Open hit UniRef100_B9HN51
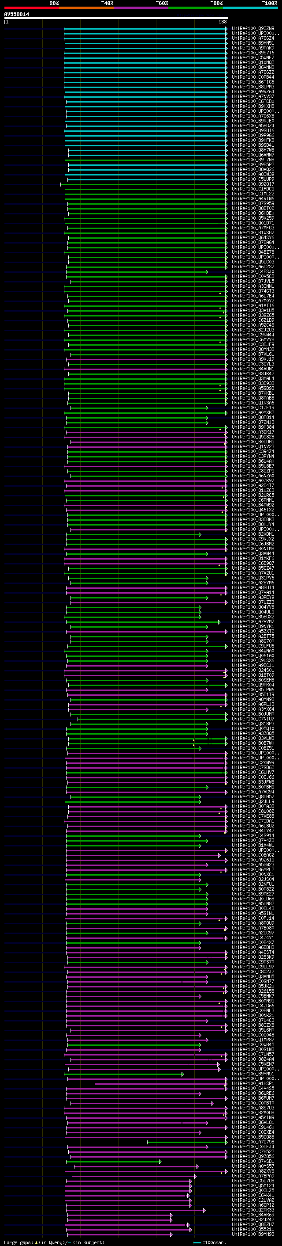The image size is (282, 1246). 253,43
